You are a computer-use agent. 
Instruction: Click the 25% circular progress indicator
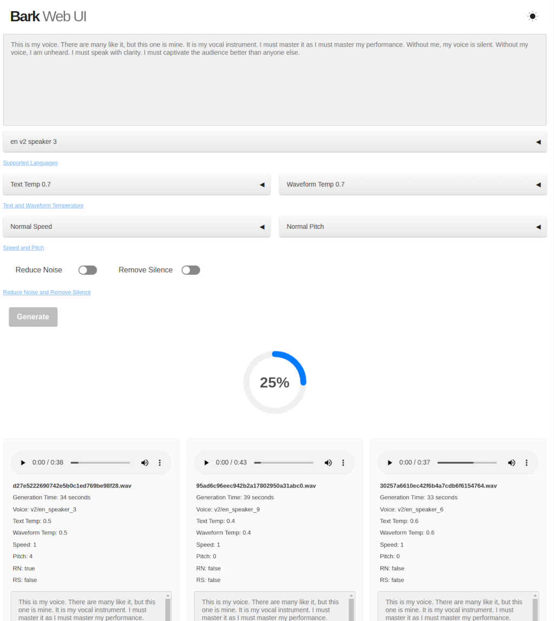(275, 382)
